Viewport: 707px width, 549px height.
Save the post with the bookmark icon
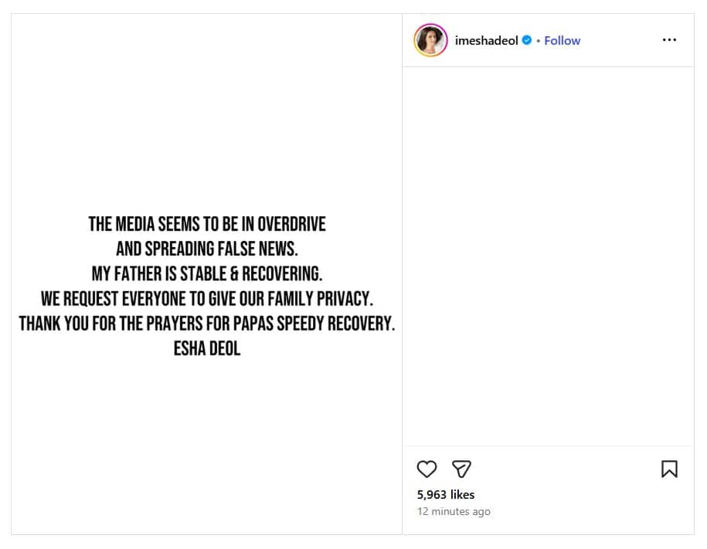[x=669, y=469]
